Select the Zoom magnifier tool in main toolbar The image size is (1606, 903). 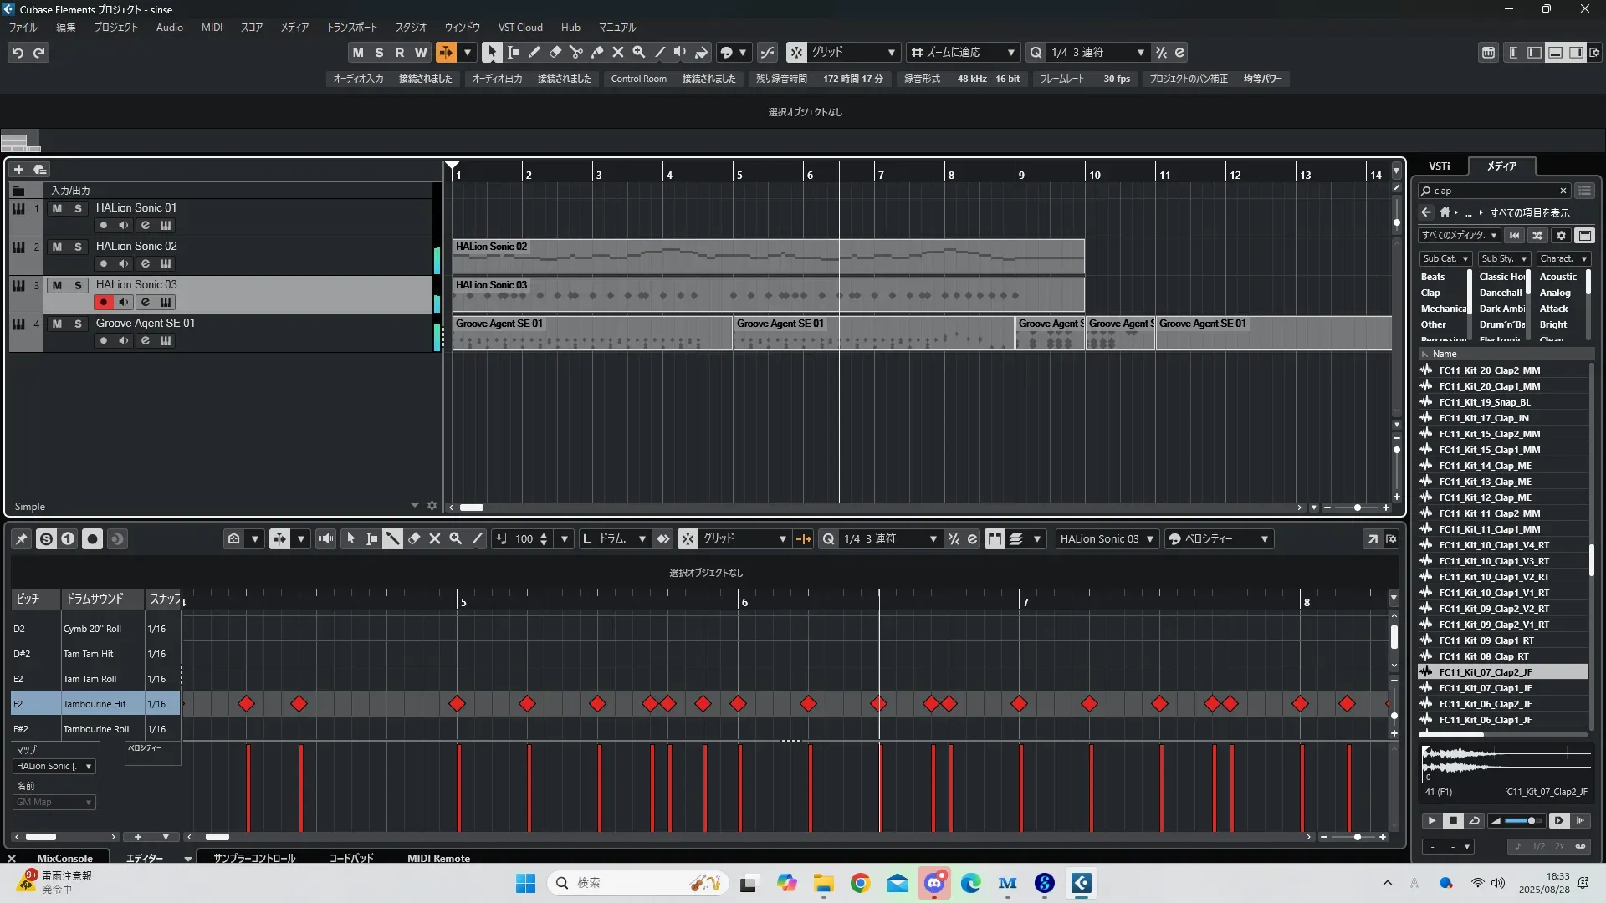(x=639, y=52)
